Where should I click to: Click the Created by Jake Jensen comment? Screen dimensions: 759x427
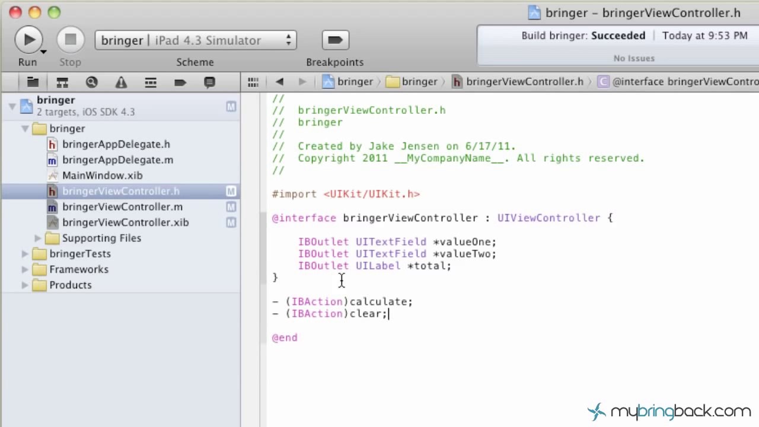[x=394, y=146]
